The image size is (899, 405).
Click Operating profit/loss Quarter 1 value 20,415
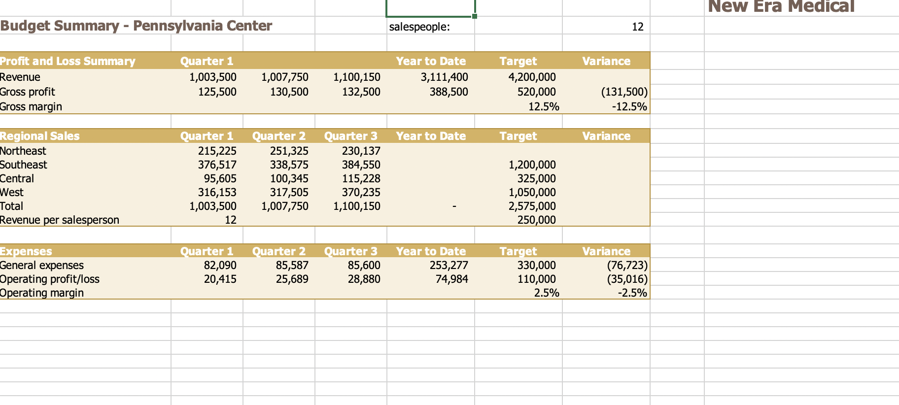[220, 279]
